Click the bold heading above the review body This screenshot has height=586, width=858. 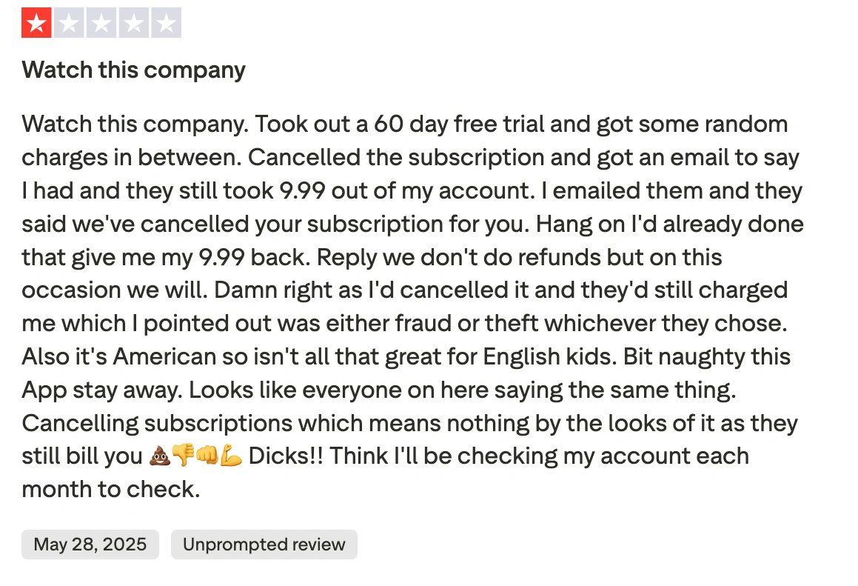tap(133, 70)
